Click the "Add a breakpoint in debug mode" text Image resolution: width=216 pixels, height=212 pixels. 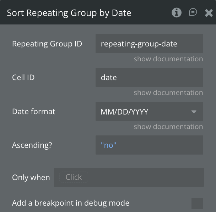(x=71, y=203)
